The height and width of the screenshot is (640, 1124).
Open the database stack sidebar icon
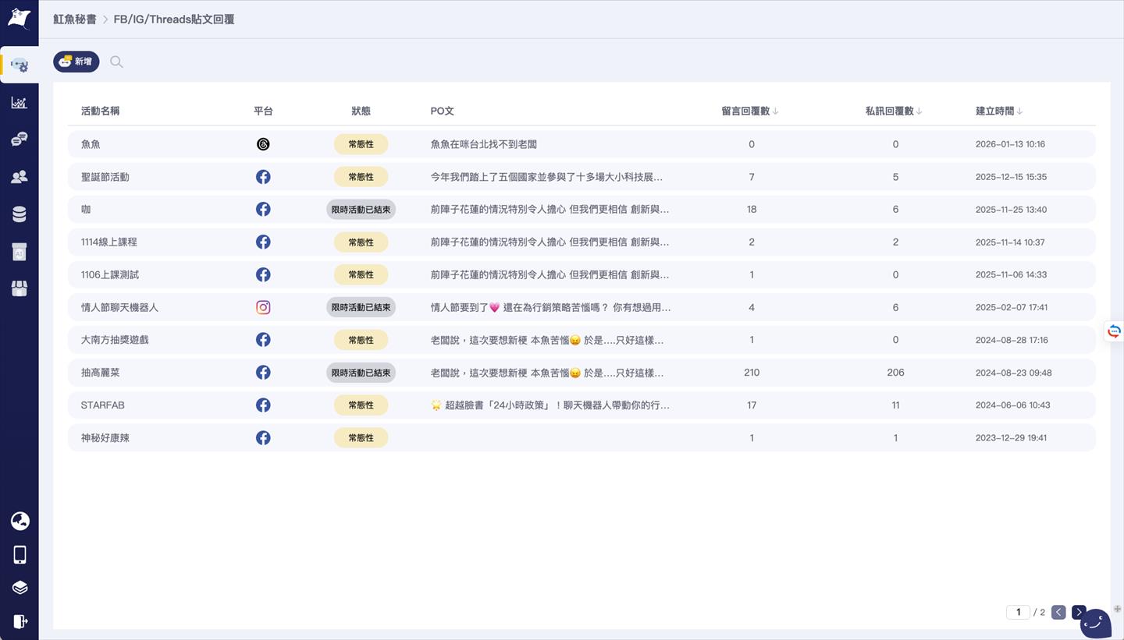click(20, 214)
